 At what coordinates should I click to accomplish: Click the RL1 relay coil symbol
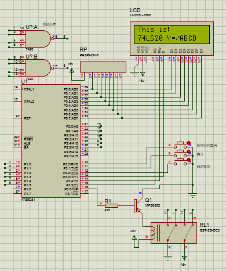tap(154, 233)
